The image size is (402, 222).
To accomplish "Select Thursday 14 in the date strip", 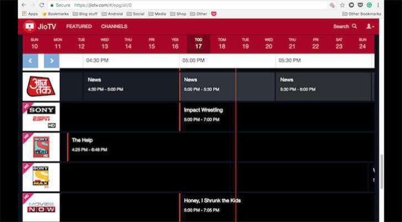I will (x=128, y=44).
